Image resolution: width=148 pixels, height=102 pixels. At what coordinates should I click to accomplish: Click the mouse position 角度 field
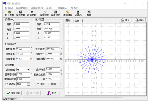52,29
